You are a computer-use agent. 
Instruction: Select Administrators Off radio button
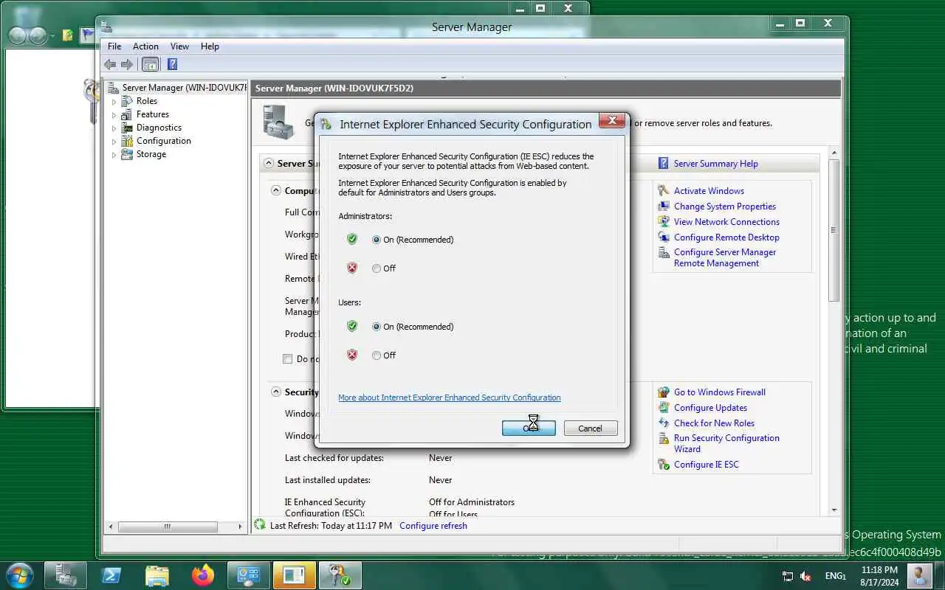tap(377, 268)
